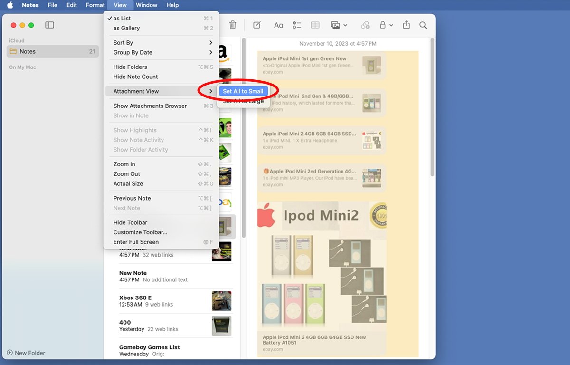Open the Aa text format icon

278,25
